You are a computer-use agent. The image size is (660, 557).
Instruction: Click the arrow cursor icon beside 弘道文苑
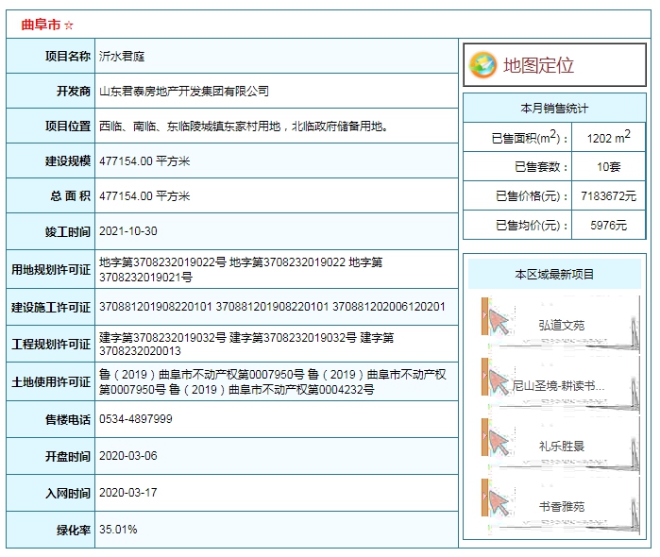[x=499, y=322]
